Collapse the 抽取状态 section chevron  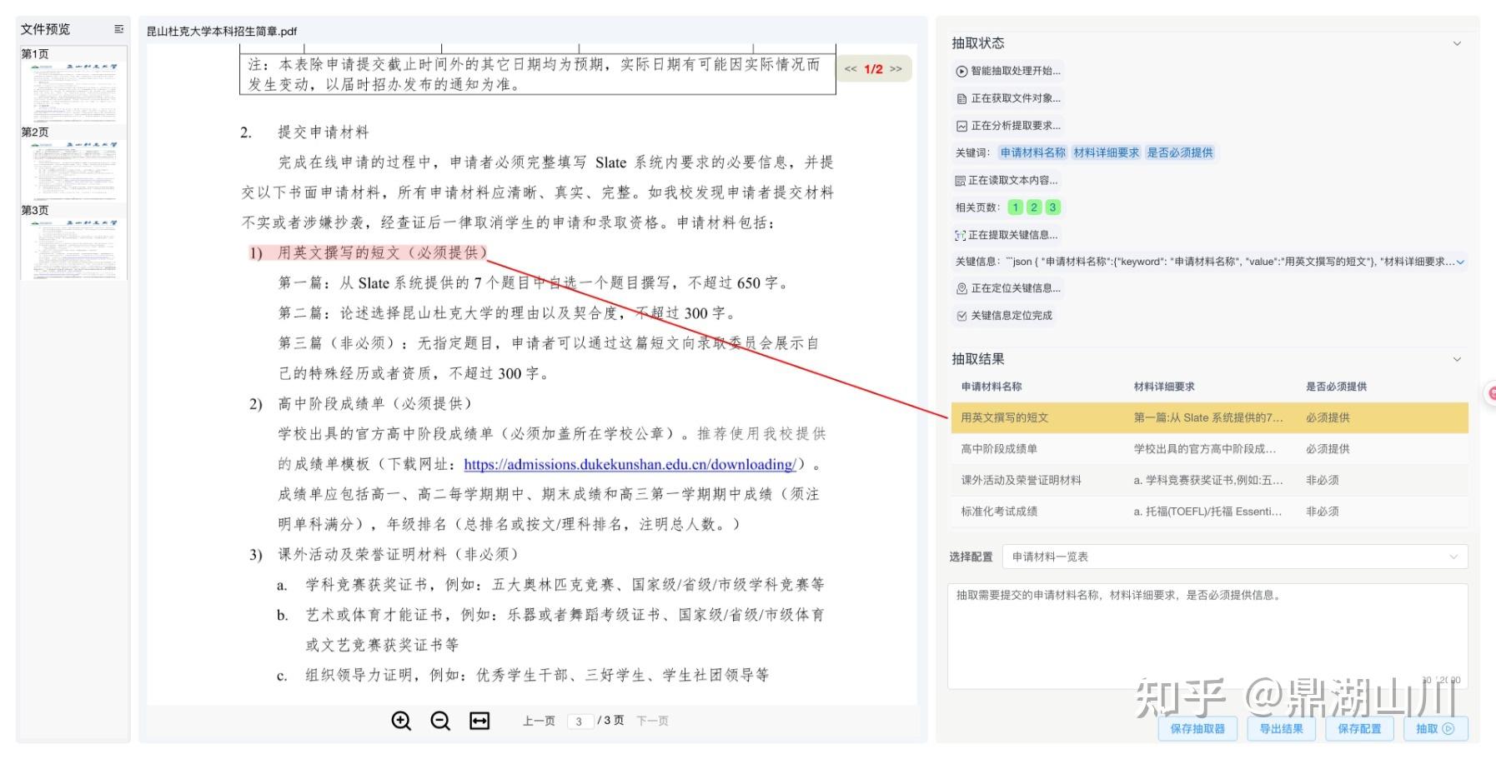pyautogui.click(x=1457, y=43)
